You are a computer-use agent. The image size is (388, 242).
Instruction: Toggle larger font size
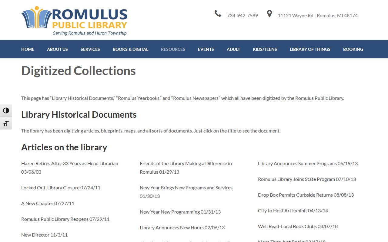click(x=6, y=123)
